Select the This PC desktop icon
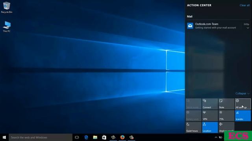 point(7,27)
